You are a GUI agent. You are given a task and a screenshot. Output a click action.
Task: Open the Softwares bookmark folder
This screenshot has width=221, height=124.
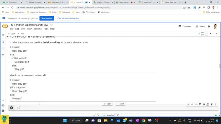click(x=65, y=12)
